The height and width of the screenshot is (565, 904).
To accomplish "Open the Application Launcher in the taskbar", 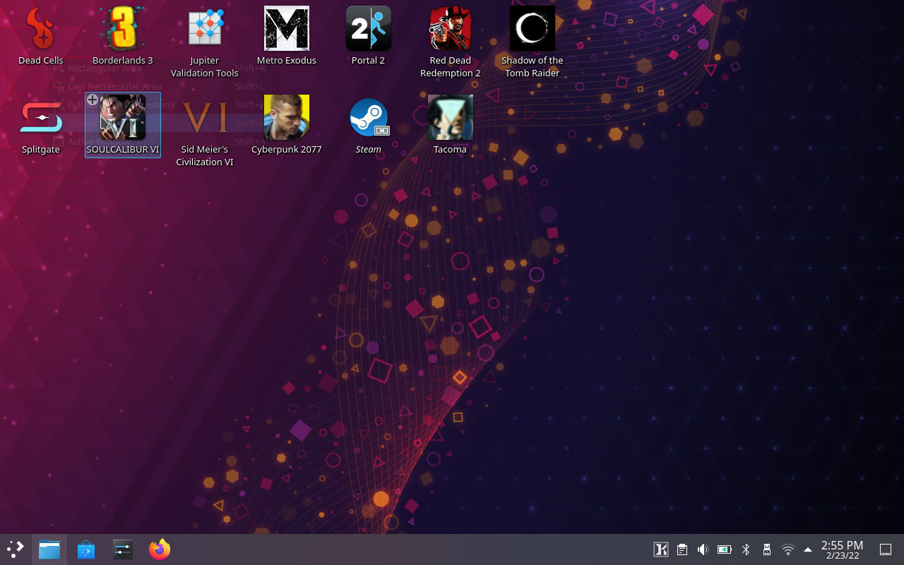I will click(x=16, y=549).
